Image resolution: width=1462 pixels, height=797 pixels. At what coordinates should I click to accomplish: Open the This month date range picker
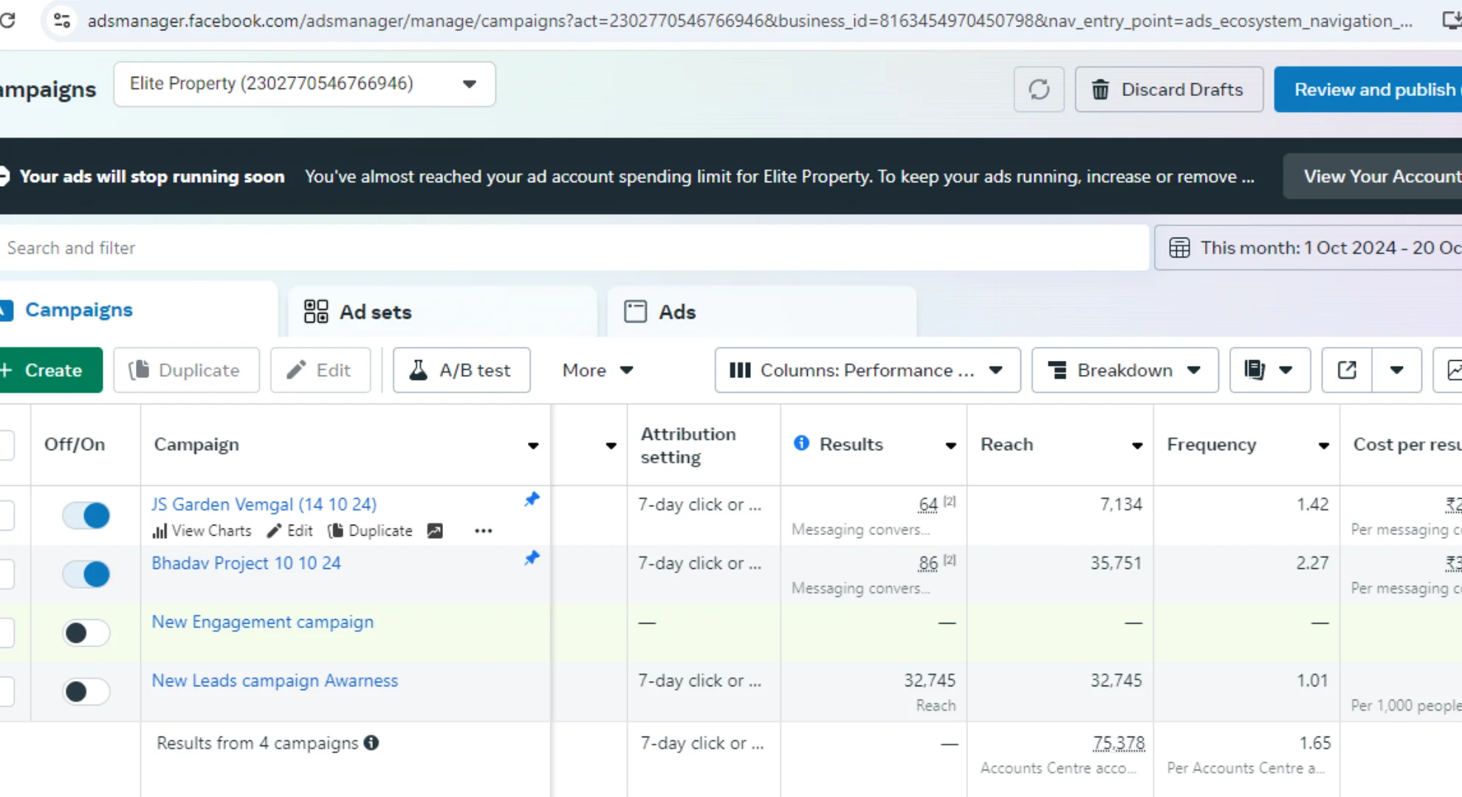click(x=1308, y=247)
